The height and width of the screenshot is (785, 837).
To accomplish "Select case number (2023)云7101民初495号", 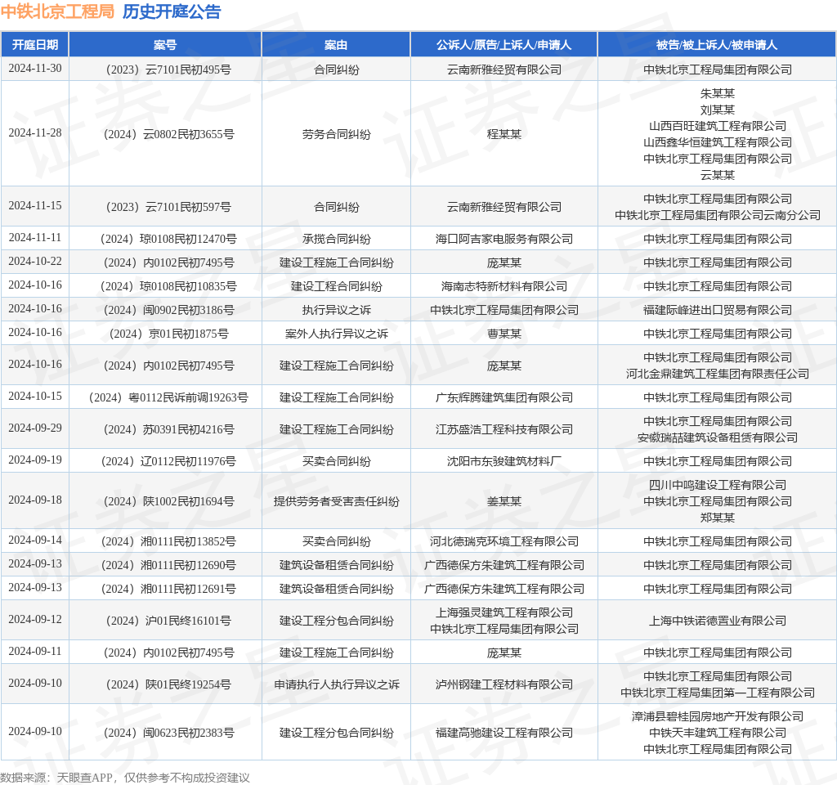I will pyautogui.click(x=168, y=70).
